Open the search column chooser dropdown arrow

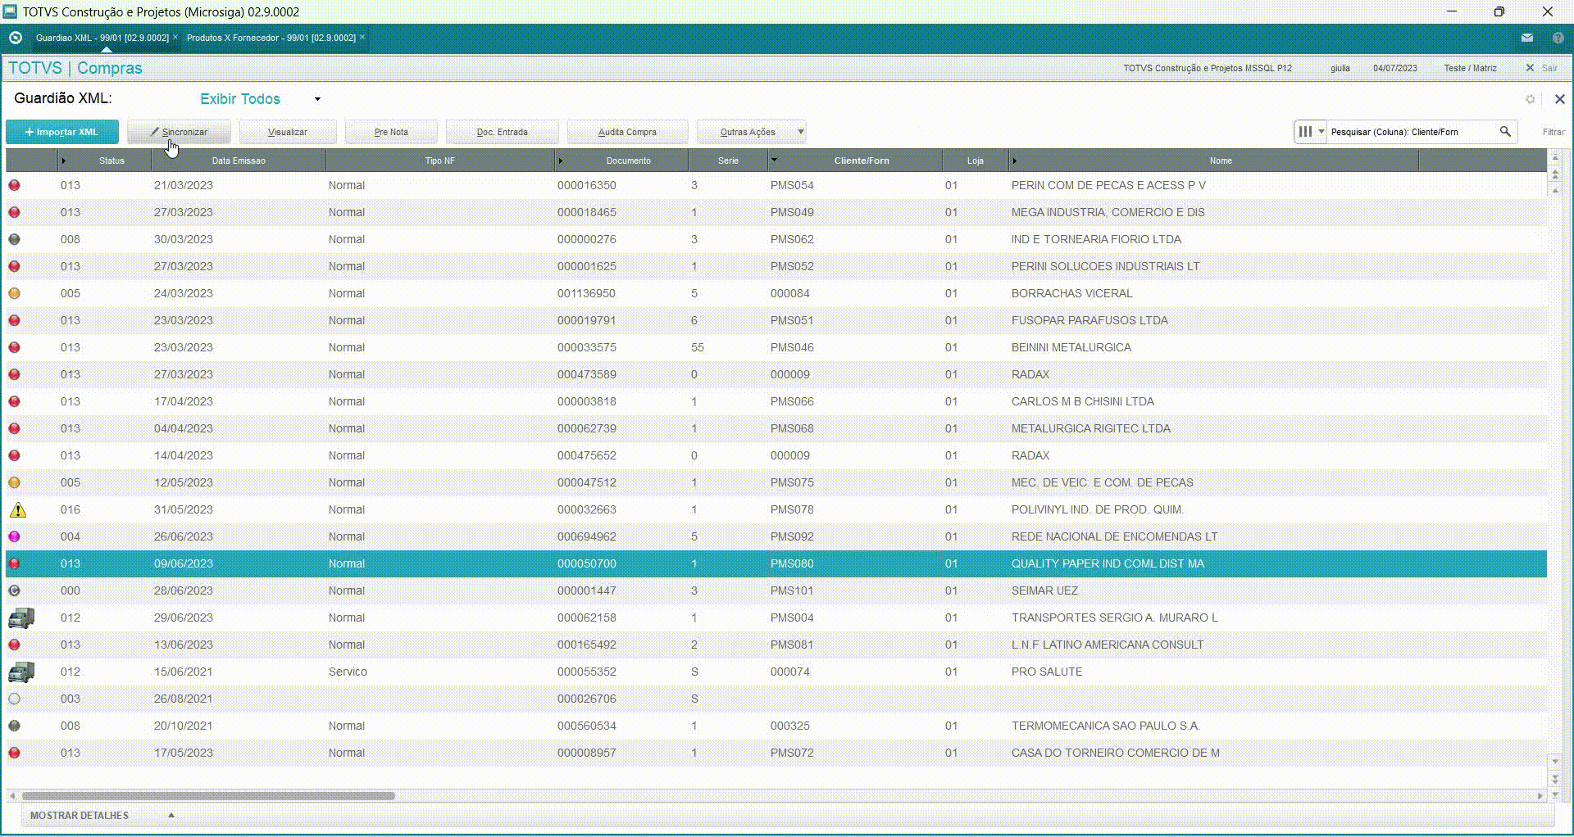[x=1321, y=131]
